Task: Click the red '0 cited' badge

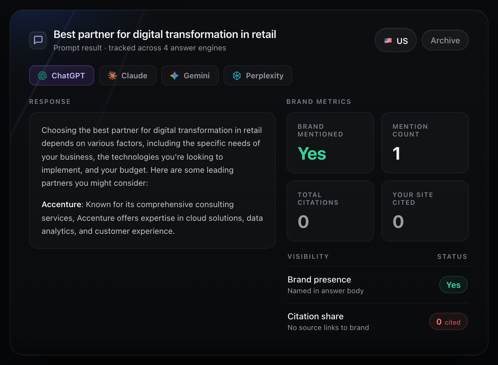Action: click(448, 322)
